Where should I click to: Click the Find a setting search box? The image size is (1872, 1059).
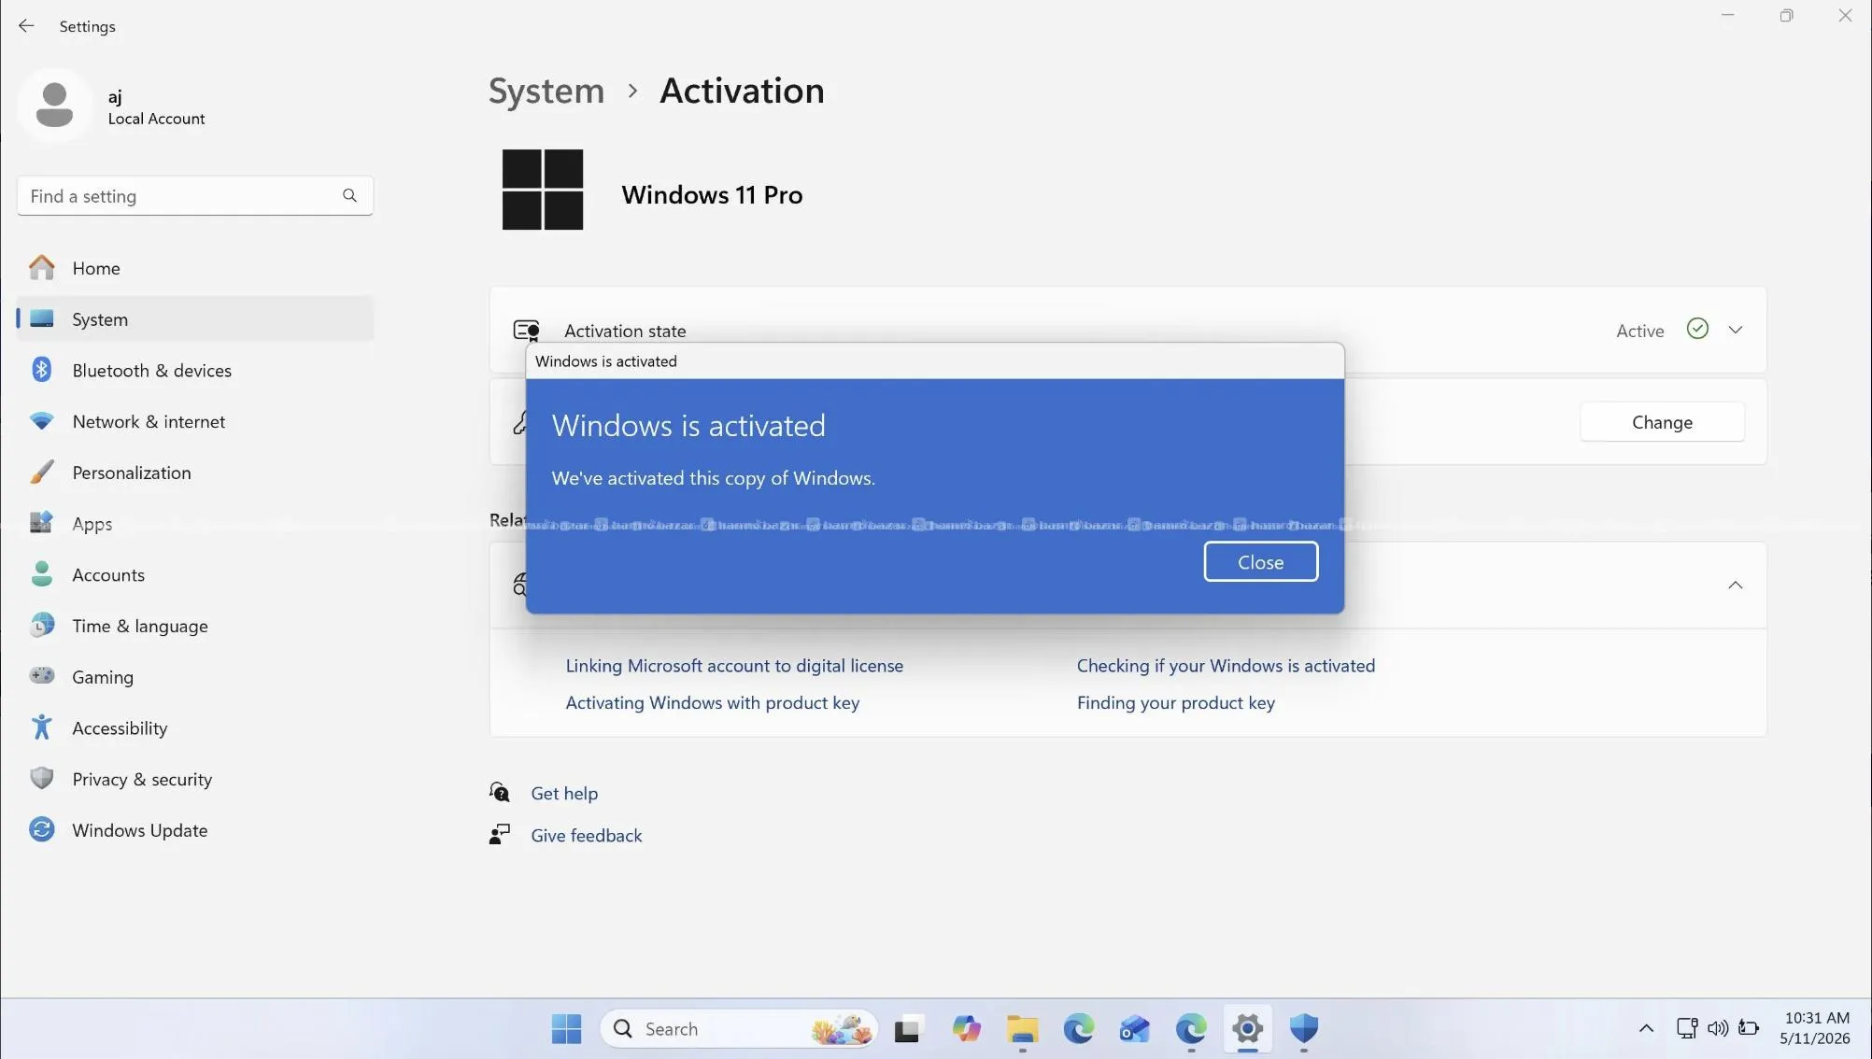(195, 196)
